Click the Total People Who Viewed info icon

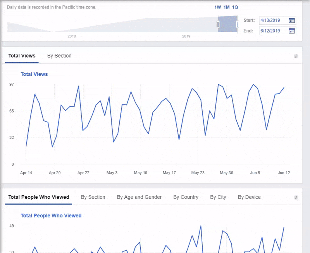[296, 198]
